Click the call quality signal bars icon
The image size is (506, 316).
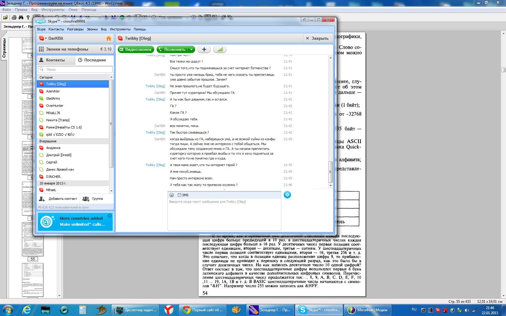coord(220,50)
